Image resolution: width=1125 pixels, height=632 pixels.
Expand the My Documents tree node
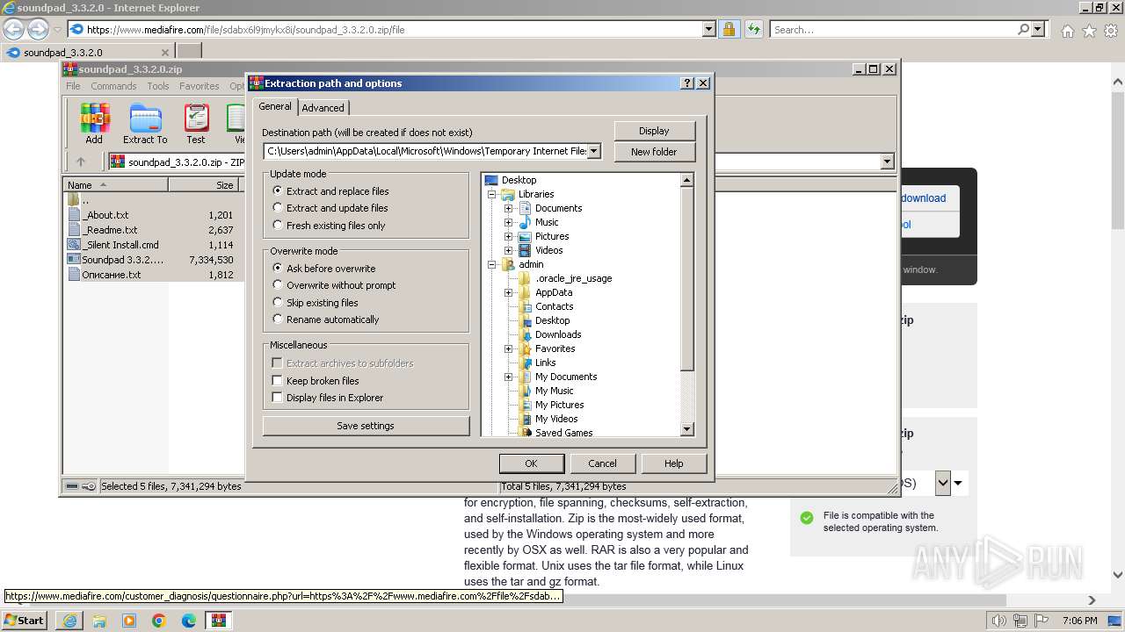coord(508,377)
